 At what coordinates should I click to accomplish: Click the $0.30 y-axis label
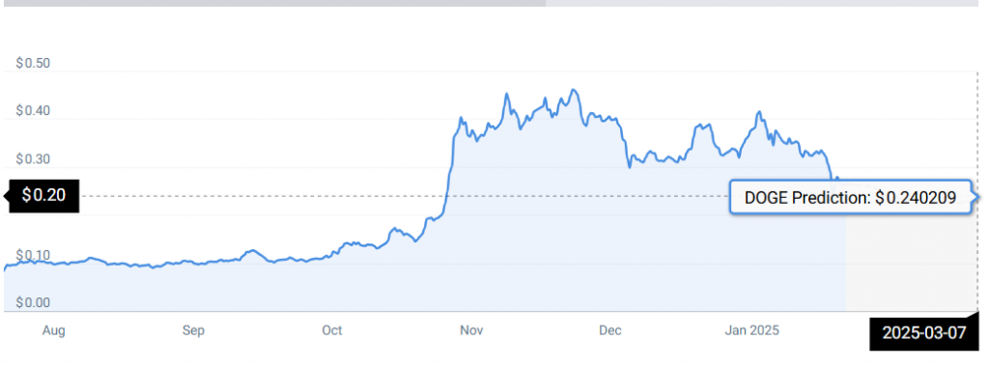click(x=34, y=159)
